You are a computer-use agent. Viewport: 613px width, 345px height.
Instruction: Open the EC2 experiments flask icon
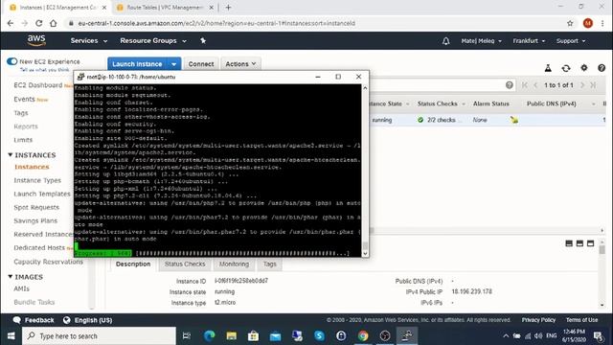[548, 68]
